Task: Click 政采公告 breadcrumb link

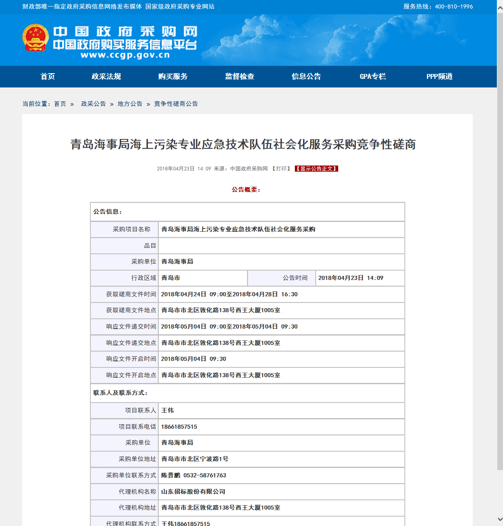Action: pyautogui.click(x=93, y=104)
